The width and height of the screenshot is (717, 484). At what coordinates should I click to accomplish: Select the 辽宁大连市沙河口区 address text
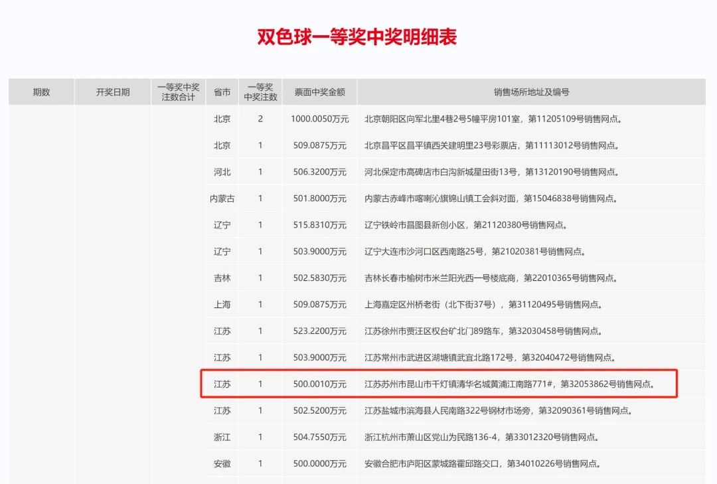[474, 252]
